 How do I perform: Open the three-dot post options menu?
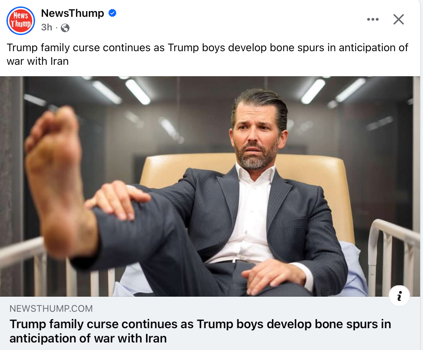(x=373, y=19)
